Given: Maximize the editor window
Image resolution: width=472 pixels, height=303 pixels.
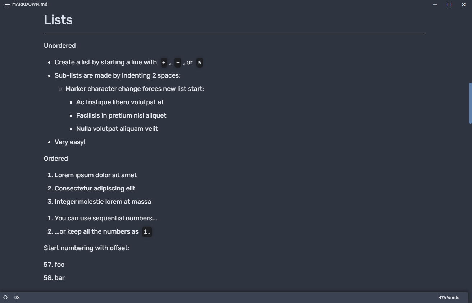Looking at the screenshot, I should [449, 4].
